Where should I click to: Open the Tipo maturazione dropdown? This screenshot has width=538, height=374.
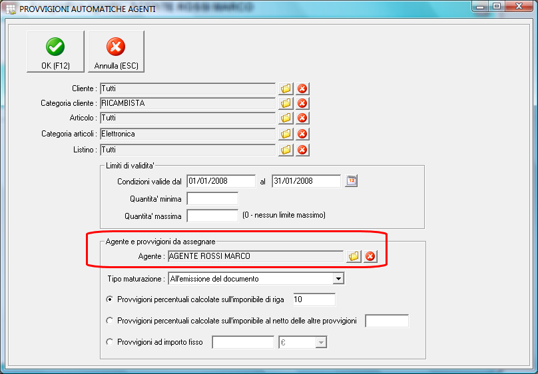[338, 279]
